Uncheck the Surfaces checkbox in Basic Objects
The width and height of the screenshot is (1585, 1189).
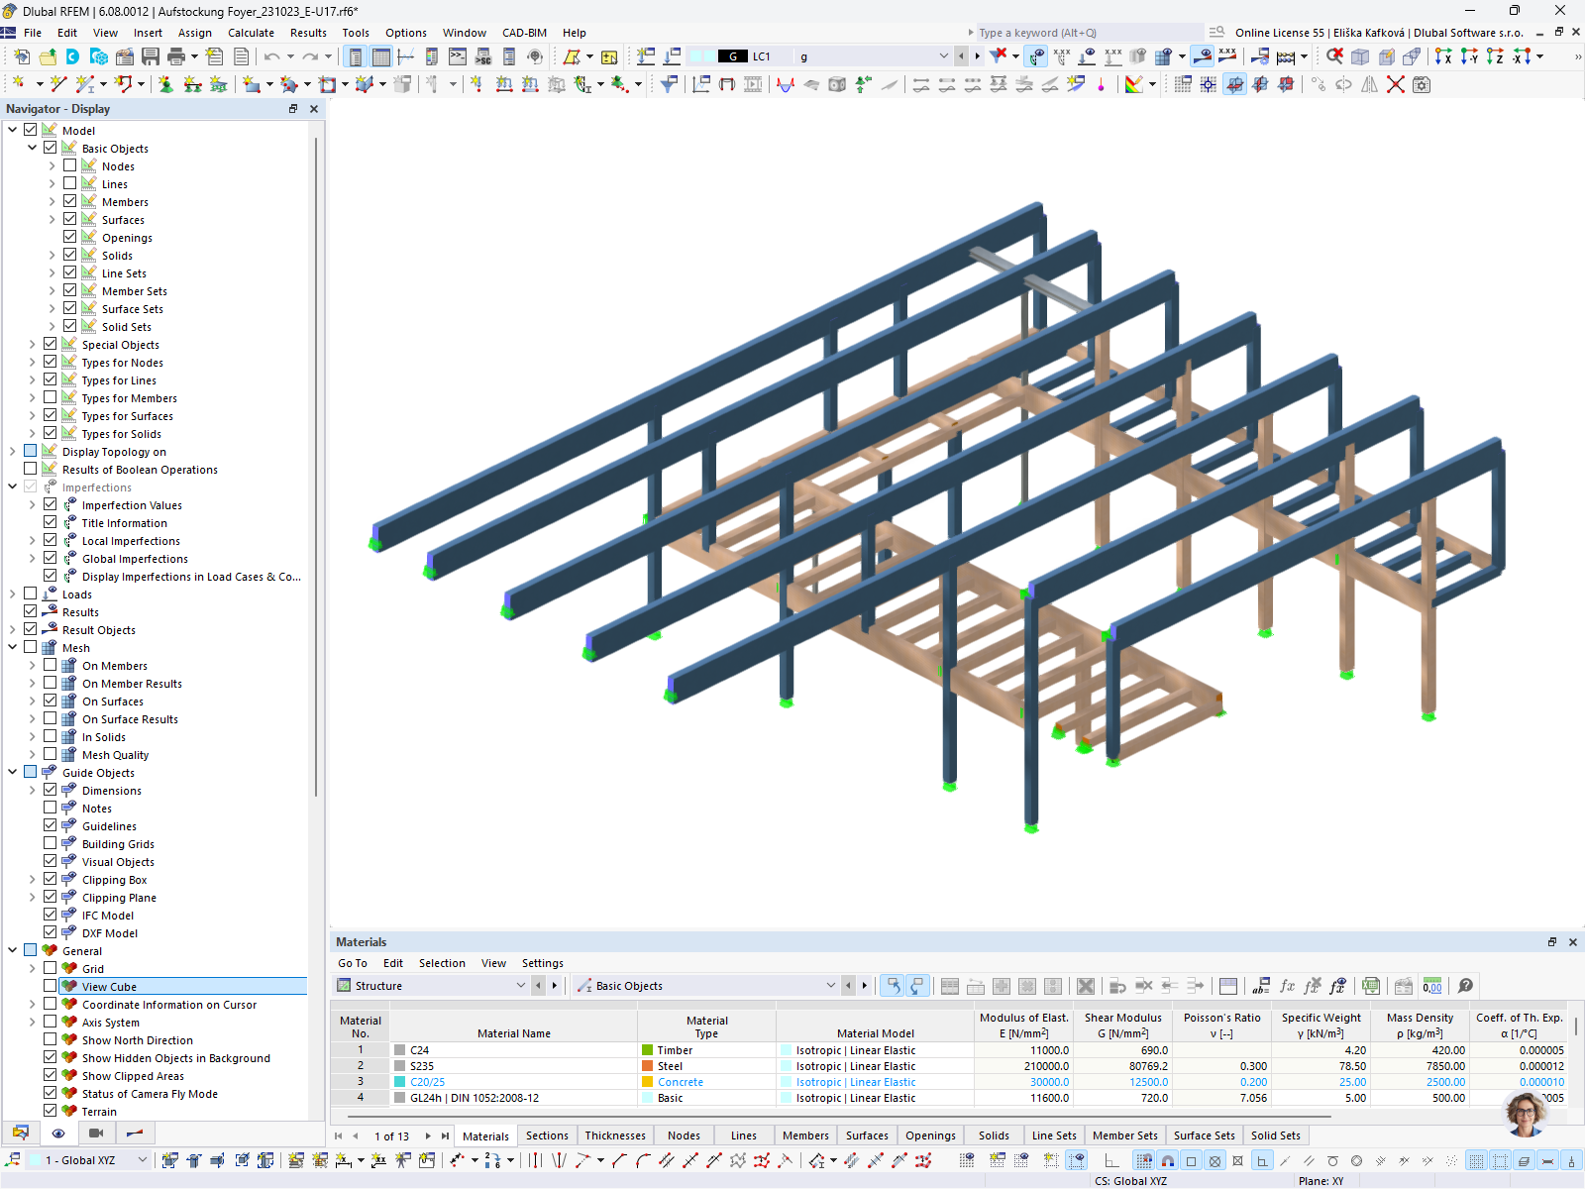point(69,219)
